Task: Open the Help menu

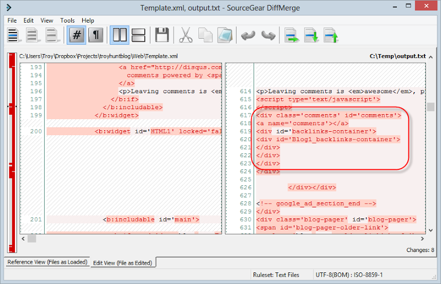Action: (88, 20)
